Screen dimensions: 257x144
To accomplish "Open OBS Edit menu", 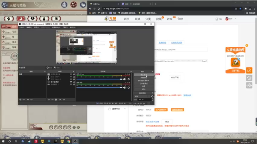I will (x=29, y=28).
